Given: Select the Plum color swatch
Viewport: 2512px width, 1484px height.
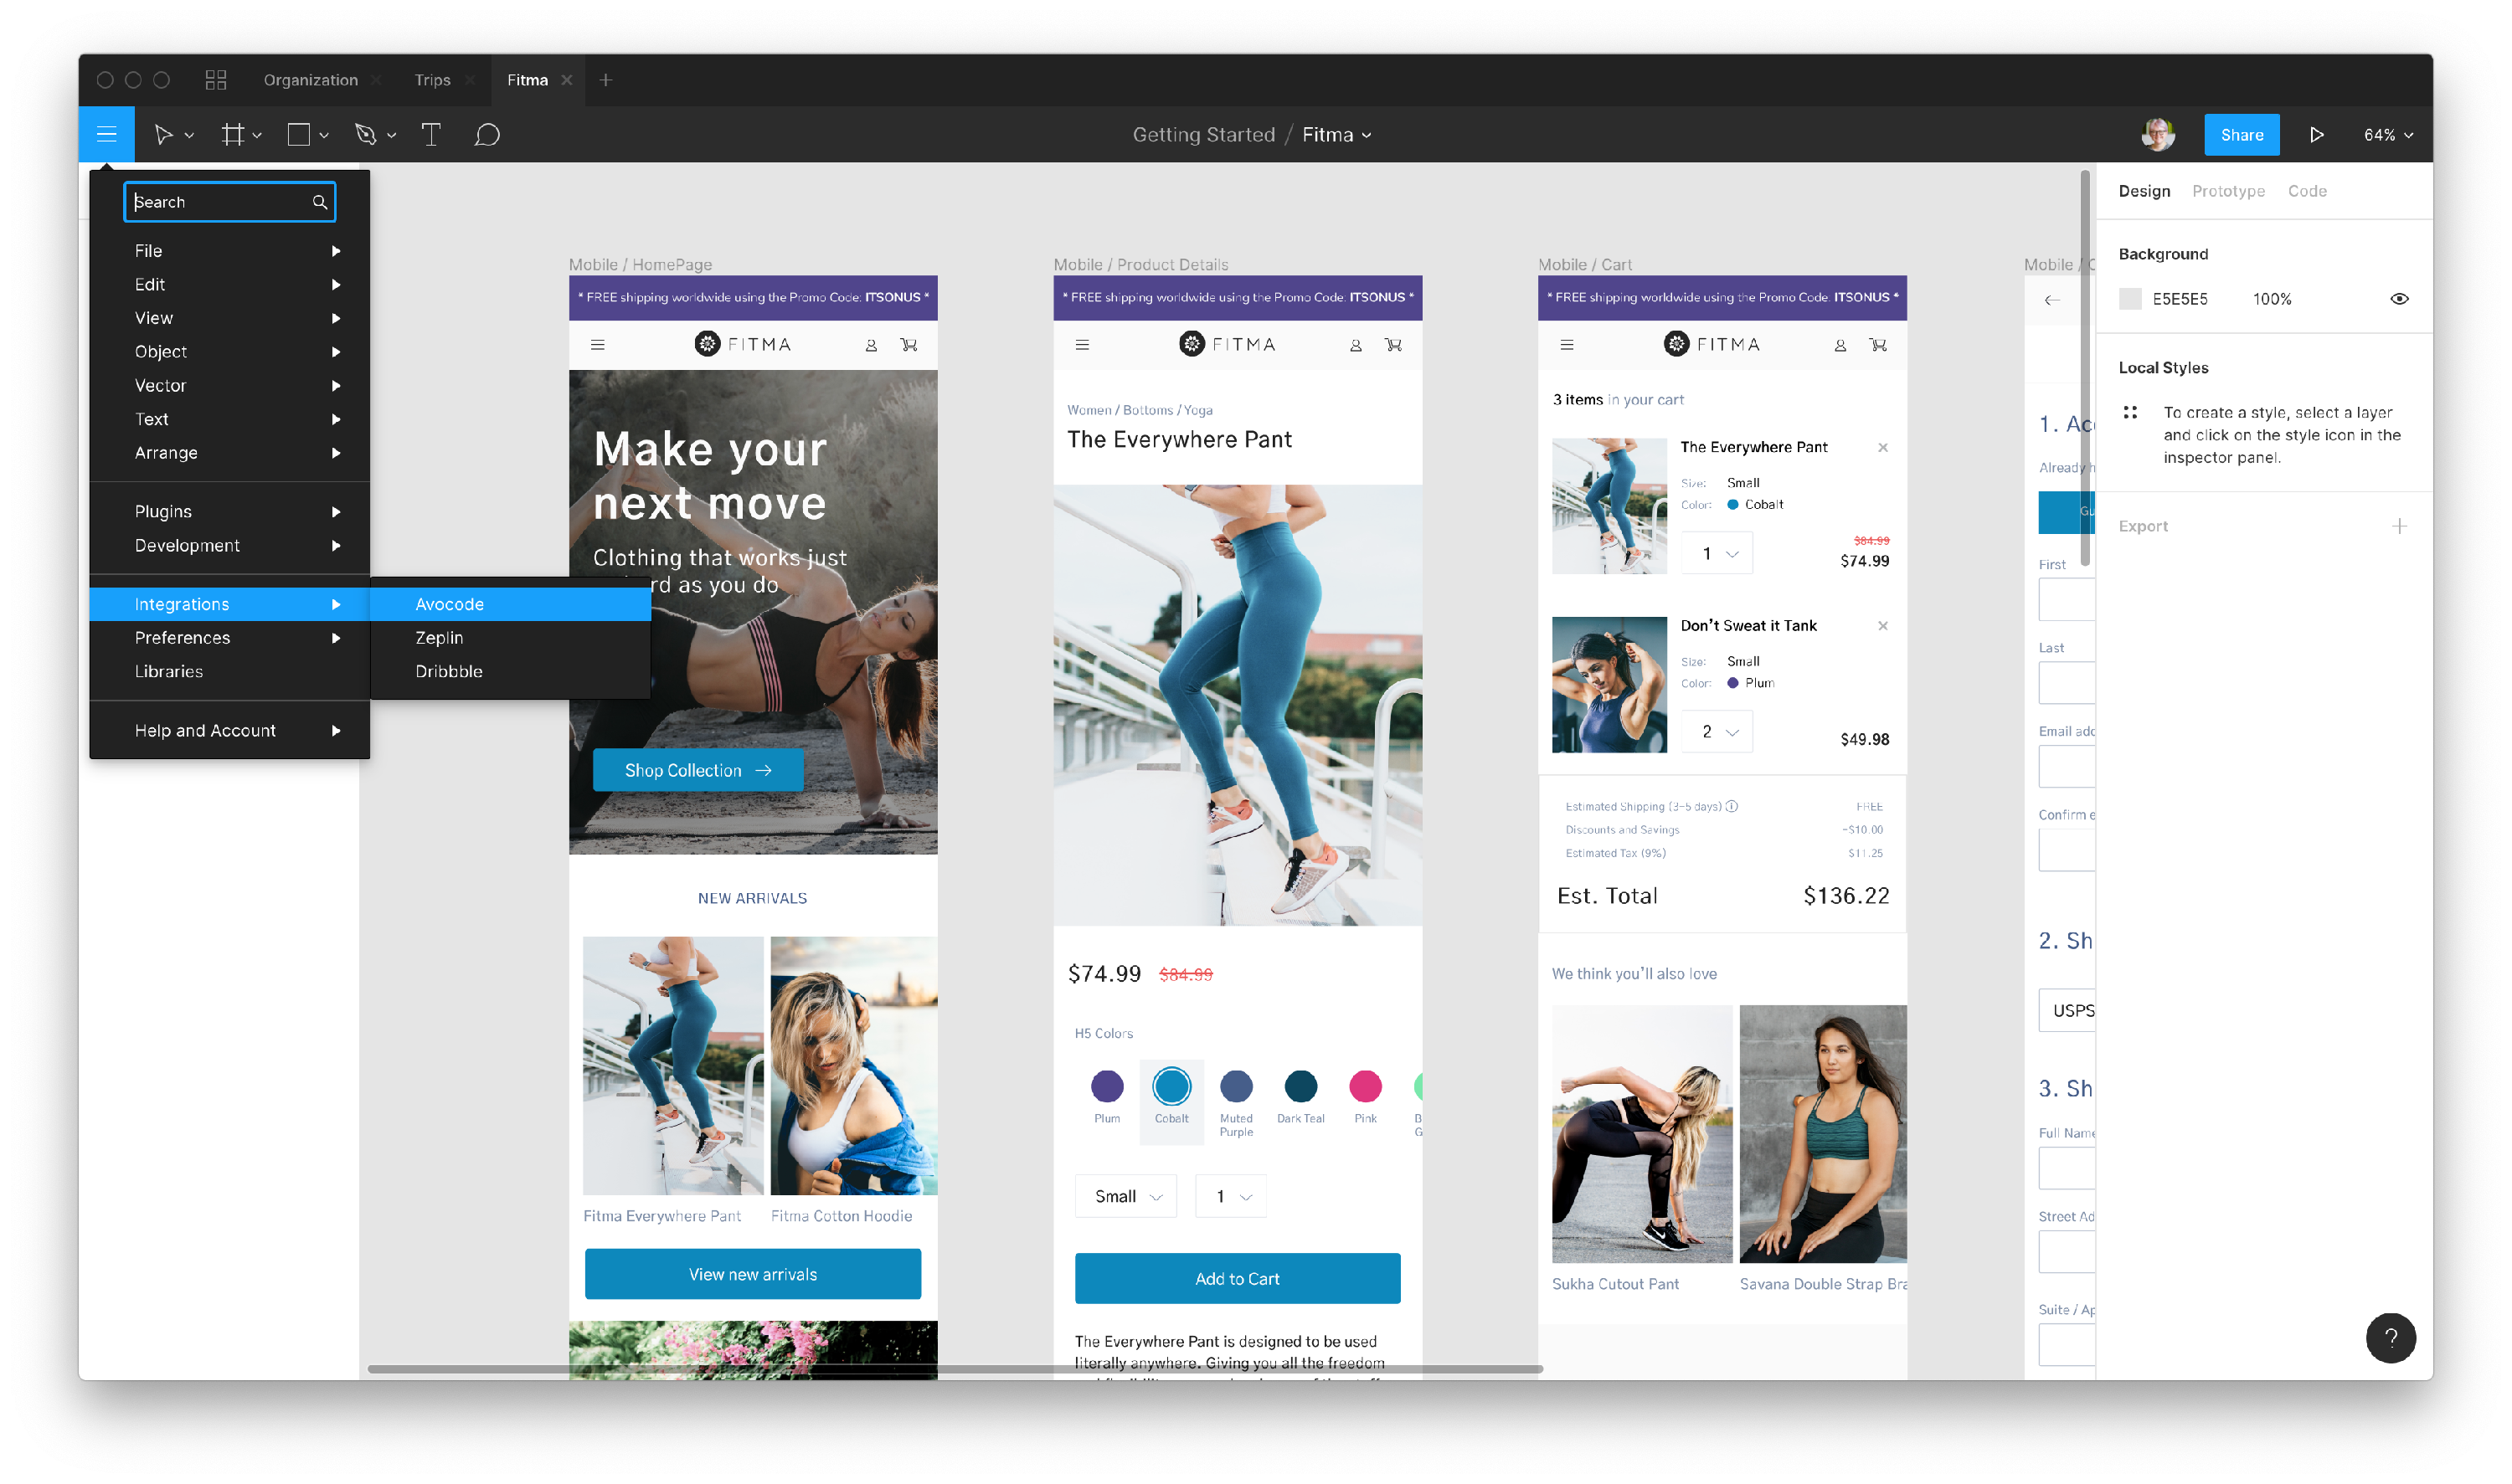Looking at the screenshot, I should 1106,1086.
